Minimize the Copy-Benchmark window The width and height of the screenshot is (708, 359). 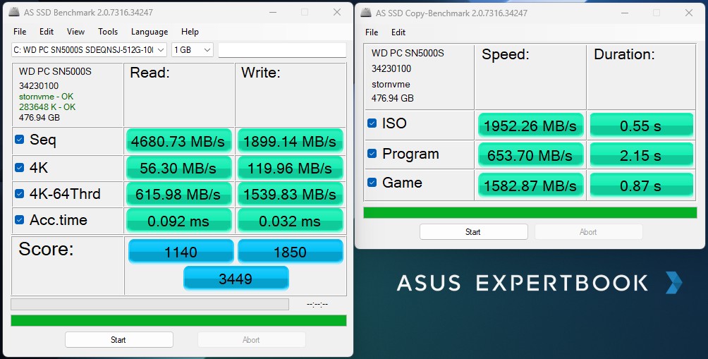[x=624, y=12]
